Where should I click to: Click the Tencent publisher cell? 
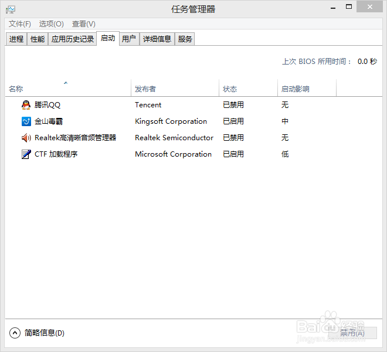(x=148, y=105)
